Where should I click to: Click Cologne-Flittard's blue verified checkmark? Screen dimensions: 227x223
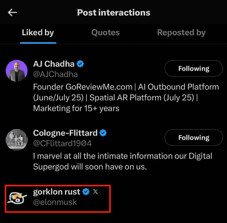pyautogui.click(x=103, y=133)
